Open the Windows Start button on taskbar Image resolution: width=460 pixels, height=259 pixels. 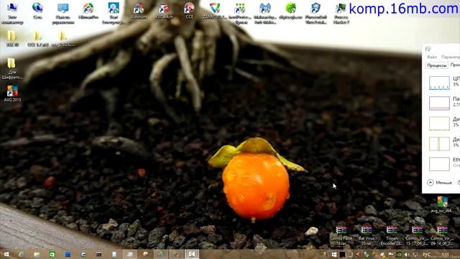pos(6,254)
